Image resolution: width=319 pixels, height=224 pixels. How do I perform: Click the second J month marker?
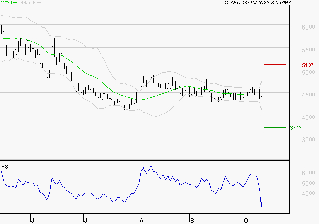pos(85,220)
